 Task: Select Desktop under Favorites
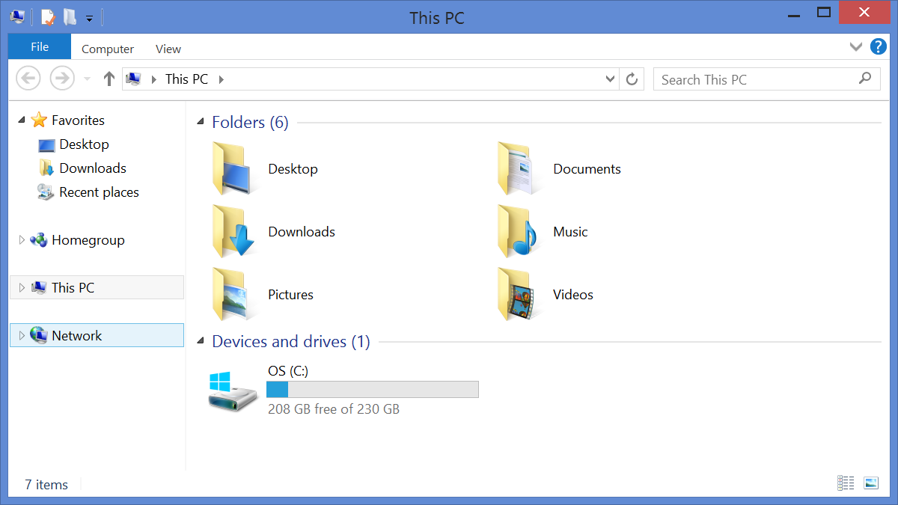(84, 144)
